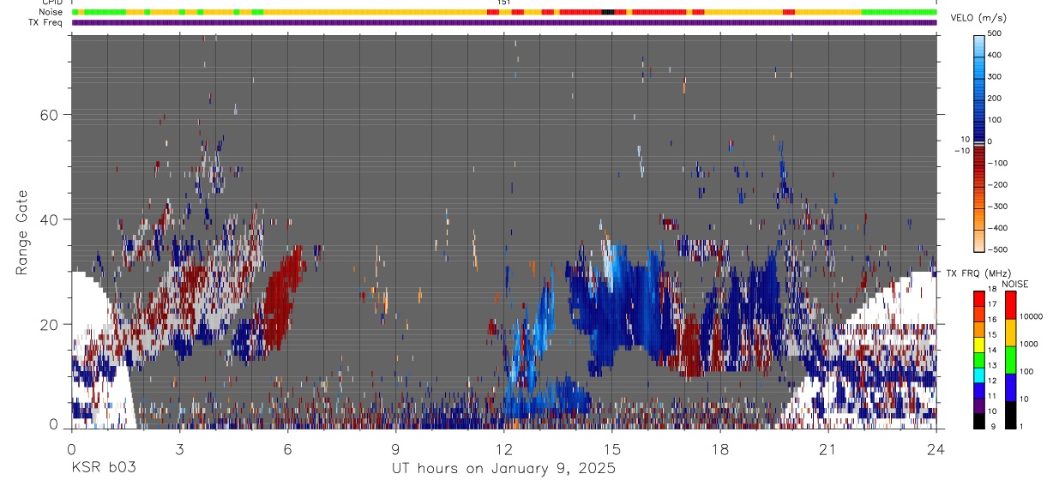The image size is (1053, 486).
Task: Click the 10000 label on the NOISE legend
Action: 1032,315
